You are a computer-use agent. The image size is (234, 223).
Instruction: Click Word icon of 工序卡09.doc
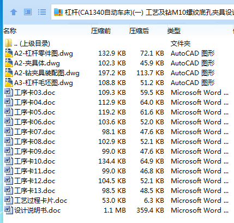[x=9, y=151]
